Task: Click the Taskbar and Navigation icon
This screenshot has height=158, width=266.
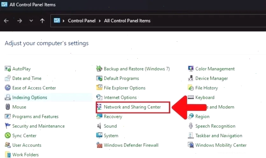Action: [x=191, y=135]
